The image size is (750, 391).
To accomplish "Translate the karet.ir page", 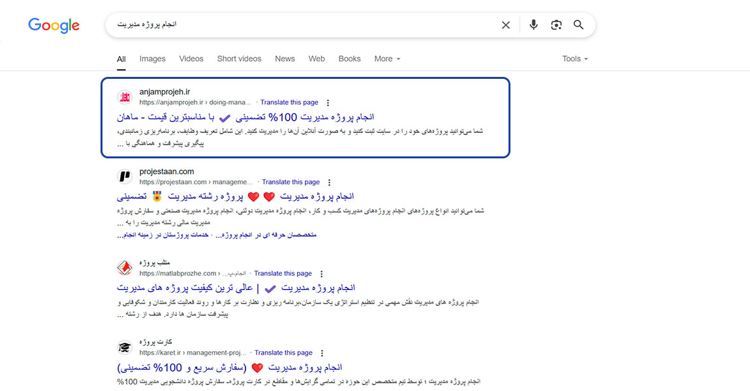I will coord(283,353).
